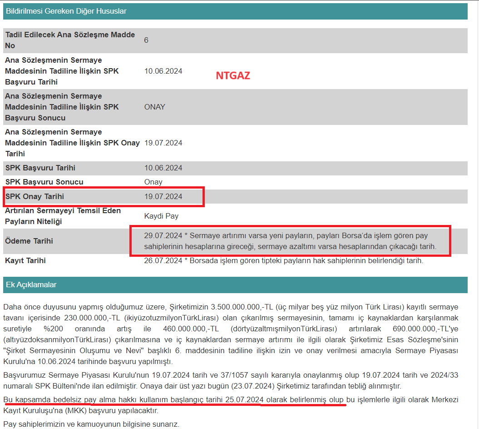Click the sentence starting 'Bu kapsamda bedelsiz pay alma'

(231, 405)
